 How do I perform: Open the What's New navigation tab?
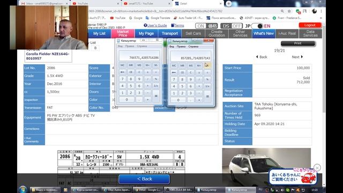[264, 33]
